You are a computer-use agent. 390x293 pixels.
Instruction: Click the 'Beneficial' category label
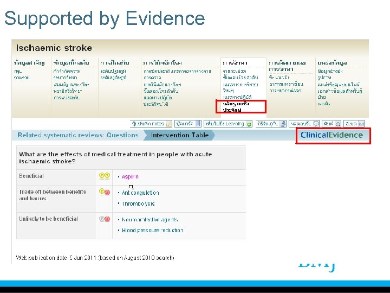31,176
